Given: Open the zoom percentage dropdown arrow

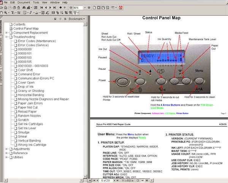Looking at the screenshot, I should [x=85, y=8].
